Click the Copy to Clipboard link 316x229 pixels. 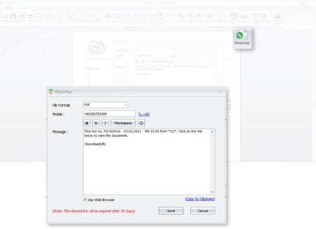click(200, 199)
